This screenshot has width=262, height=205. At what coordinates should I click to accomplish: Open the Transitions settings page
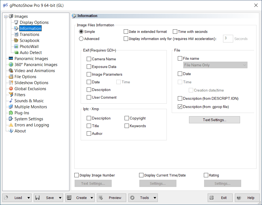coord(29,34)
